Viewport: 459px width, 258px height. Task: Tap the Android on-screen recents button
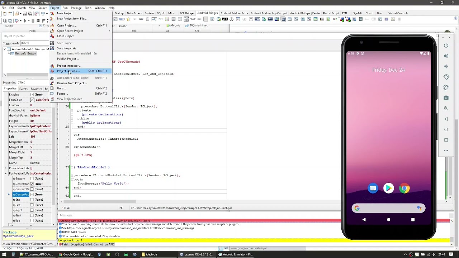pos(413,220)
